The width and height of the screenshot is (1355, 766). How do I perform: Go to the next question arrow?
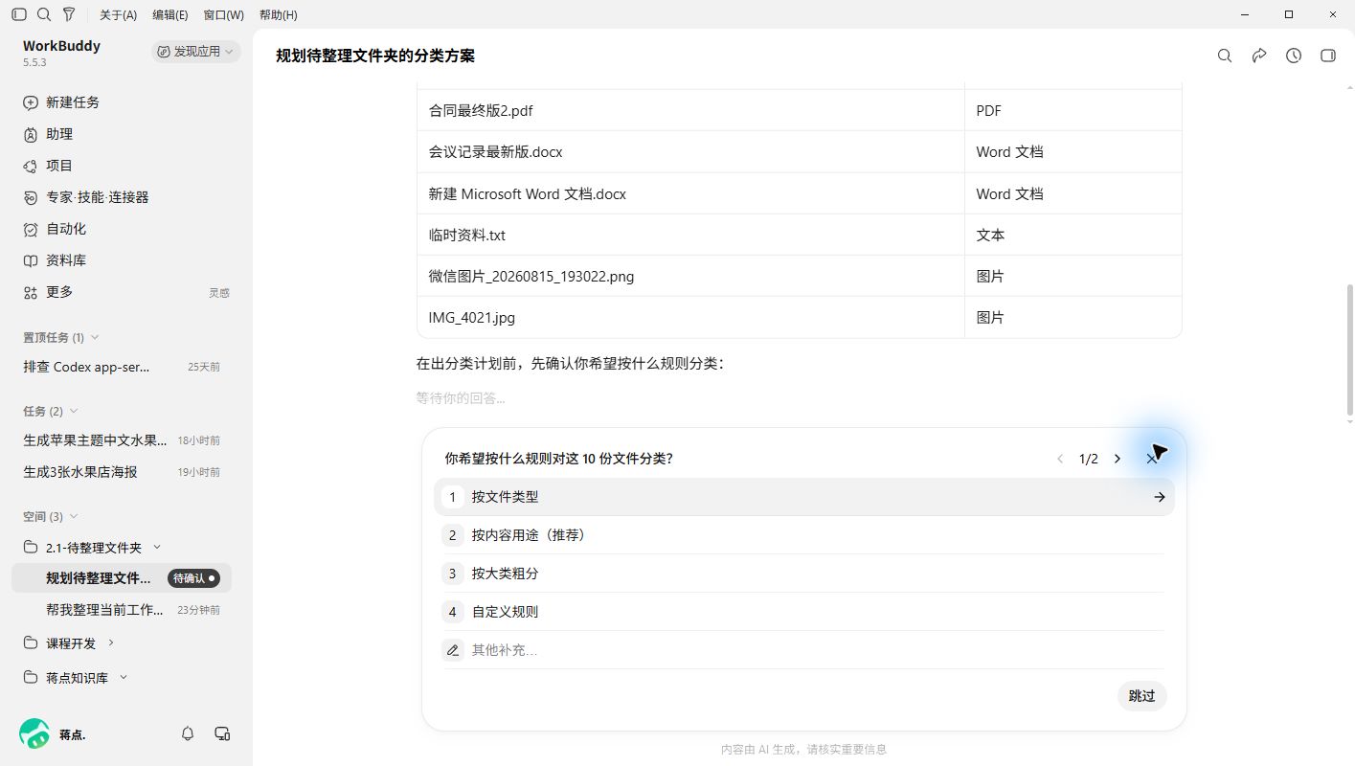point(1117,459)
